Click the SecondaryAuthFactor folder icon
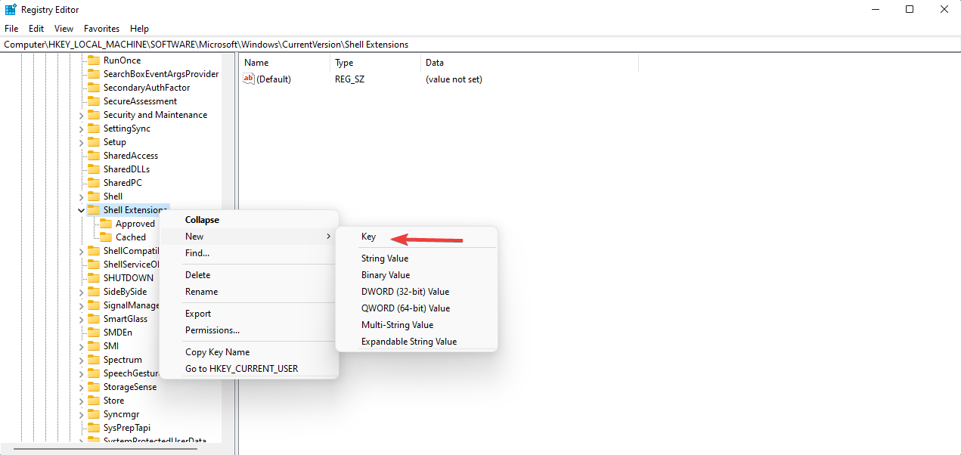 (x=93, y=88)
